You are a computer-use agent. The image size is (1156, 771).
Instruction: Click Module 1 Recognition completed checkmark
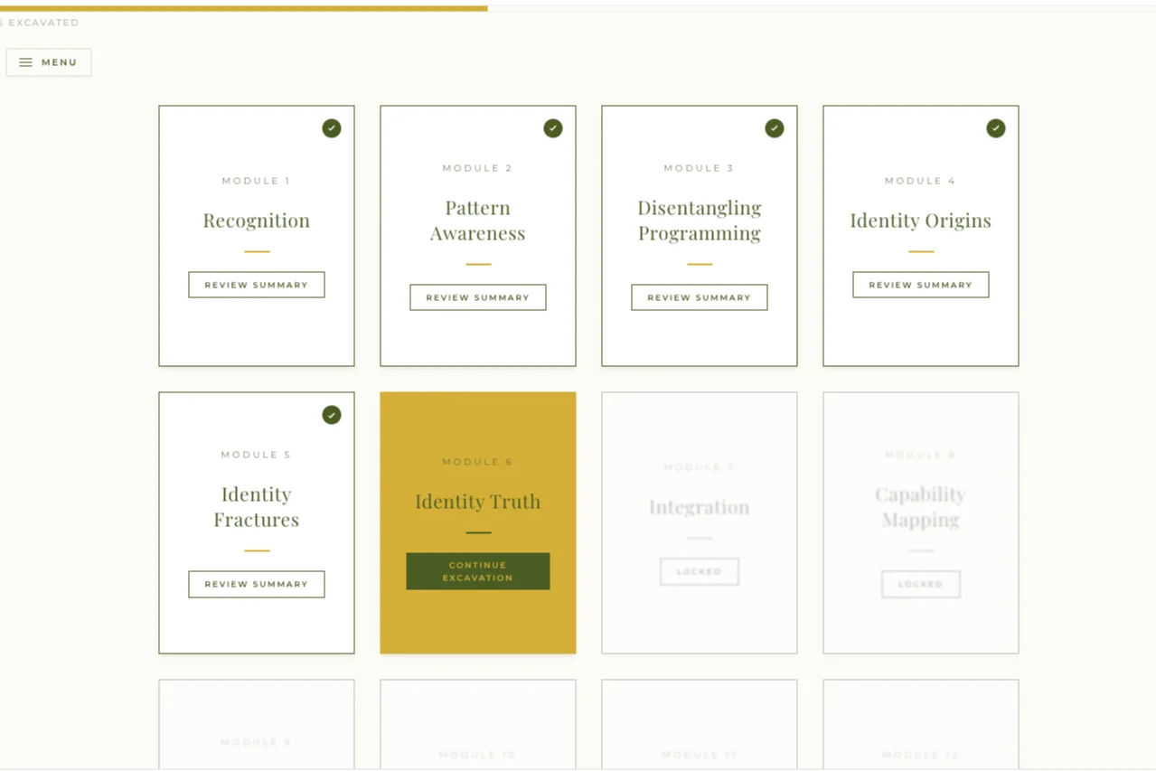point(332,128)
